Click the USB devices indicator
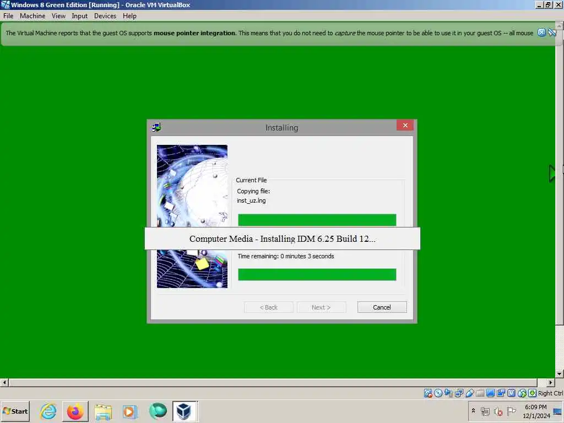The height and width of the screenshot is (423, 564). click(x=469, y=393)
